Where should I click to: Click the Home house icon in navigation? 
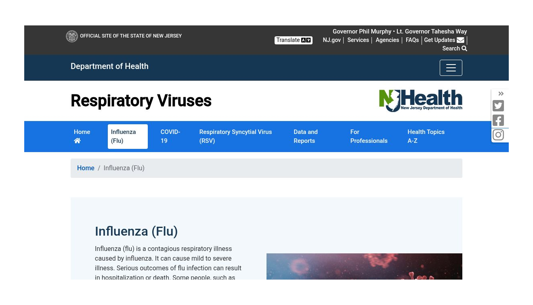click(x=77, y=141)
